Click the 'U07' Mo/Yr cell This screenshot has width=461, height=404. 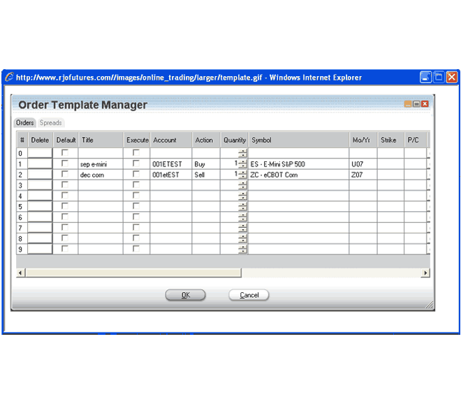point(363,164)
